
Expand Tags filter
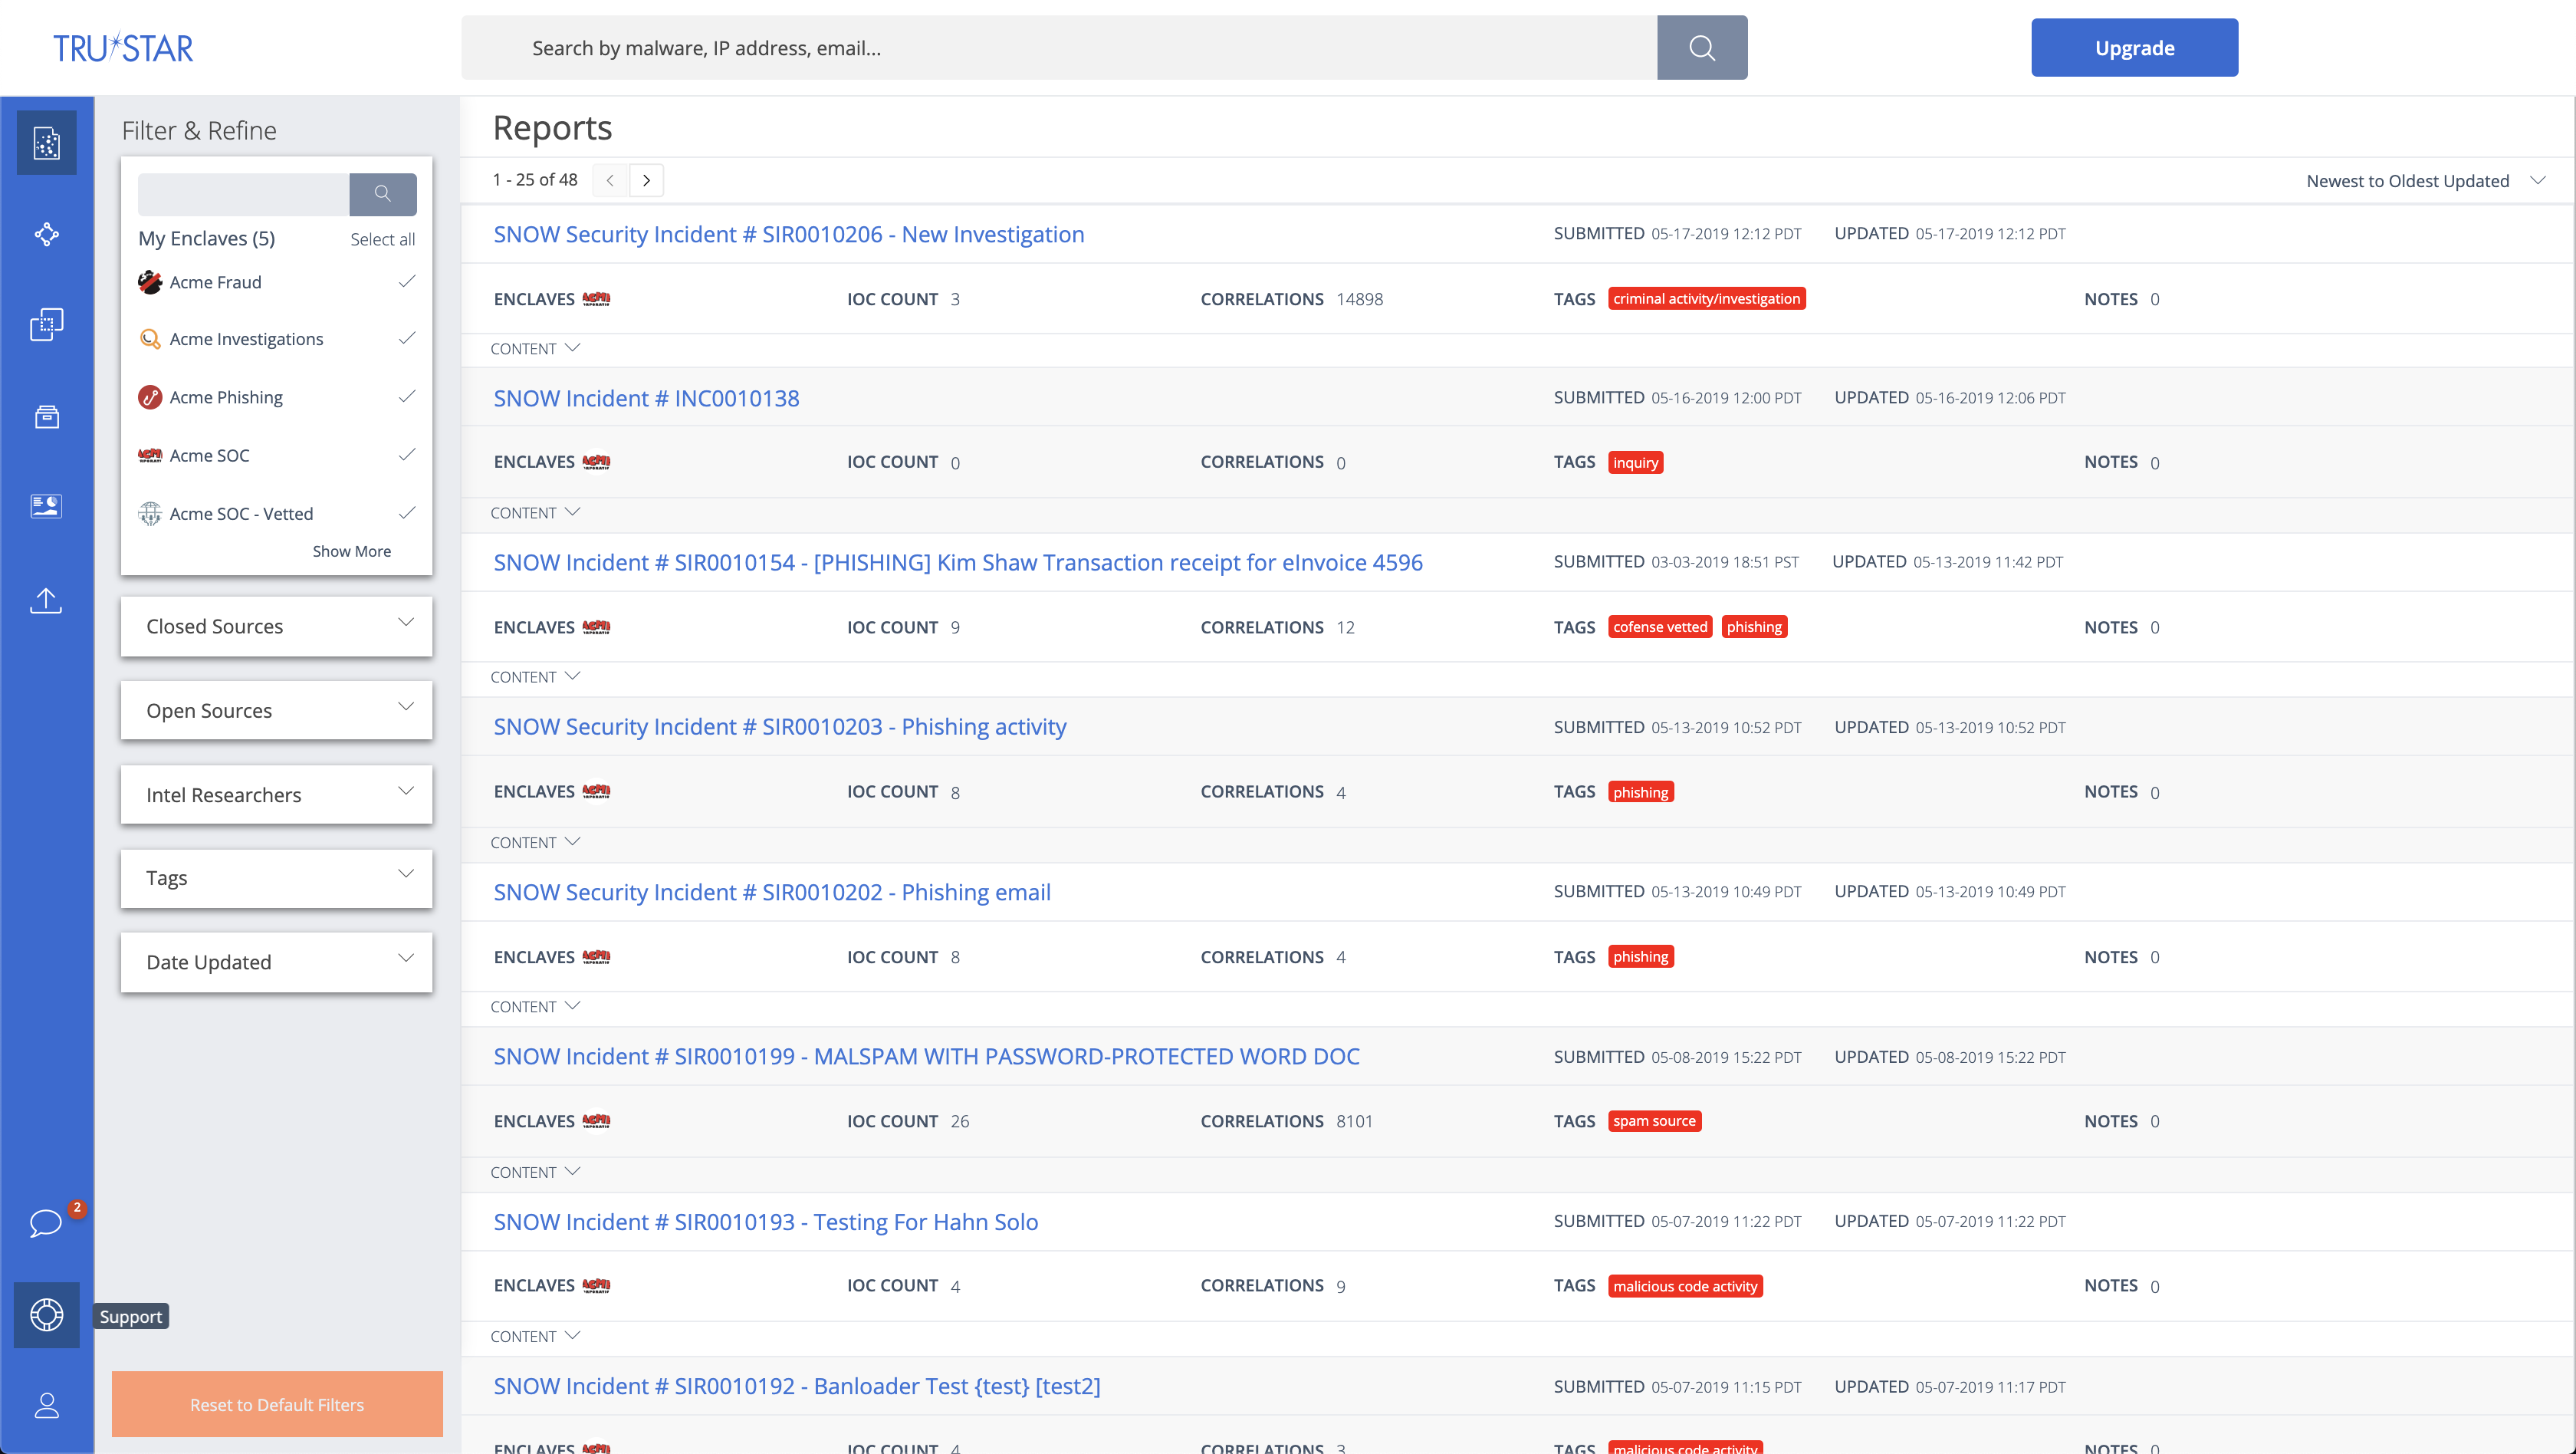click(277, 878)
